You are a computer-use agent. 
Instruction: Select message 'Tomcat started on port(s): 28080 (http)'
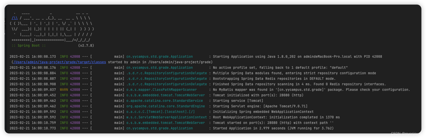[252, 123]
